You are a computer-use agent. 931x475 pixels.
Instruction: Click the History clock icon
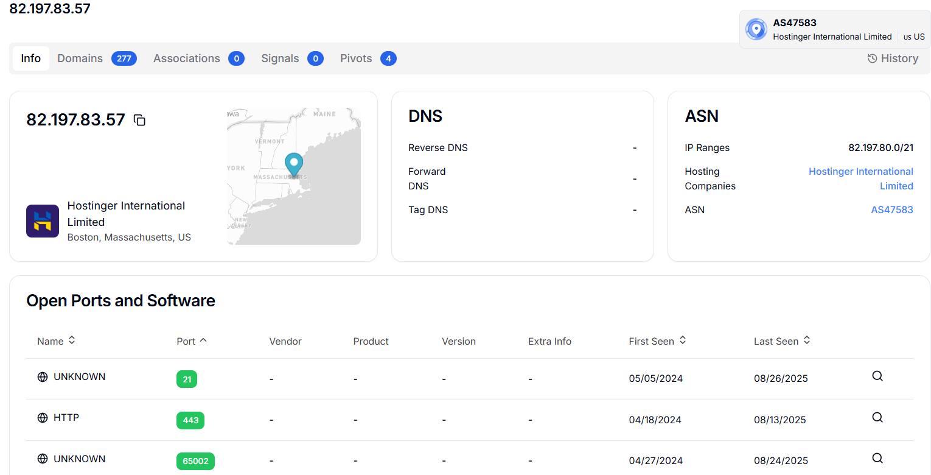tap(872, 58)
